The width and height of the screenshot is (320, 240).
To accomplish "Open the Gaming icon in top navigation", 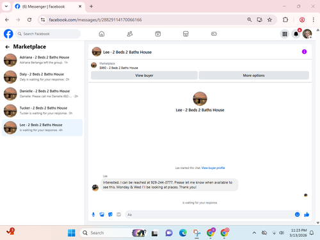I will click(214, 34).
